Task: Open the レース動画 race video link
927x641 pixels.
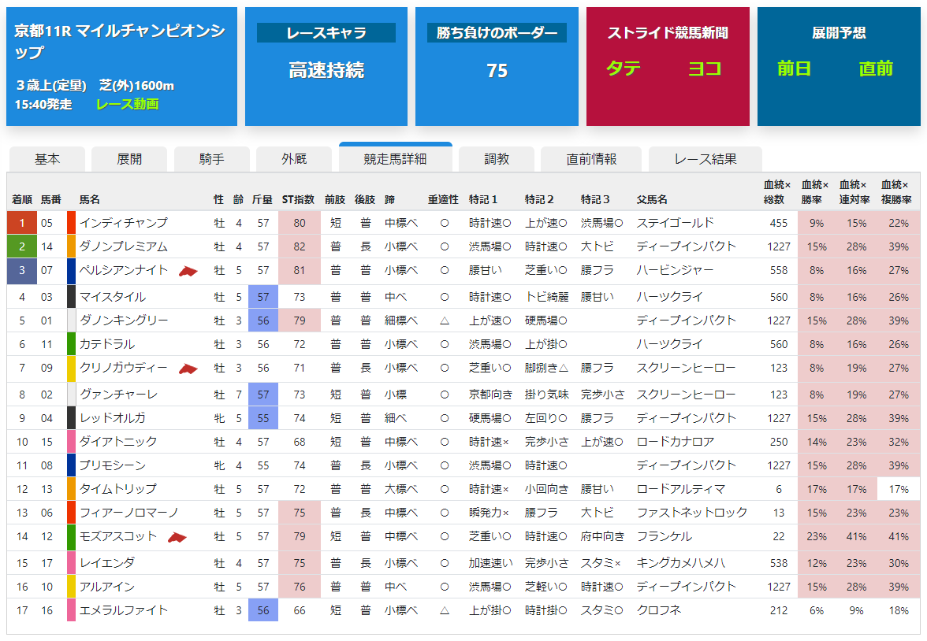Action: pos(127,104)
